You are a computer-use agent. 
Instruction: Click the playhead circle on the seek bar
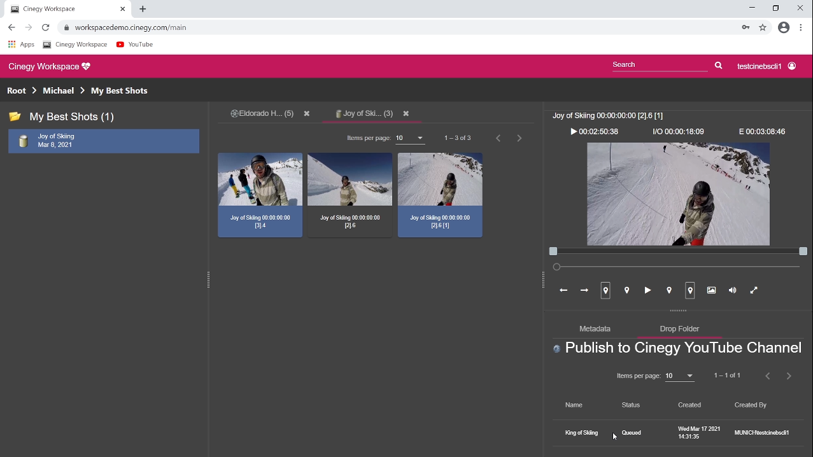coord(557,267)
